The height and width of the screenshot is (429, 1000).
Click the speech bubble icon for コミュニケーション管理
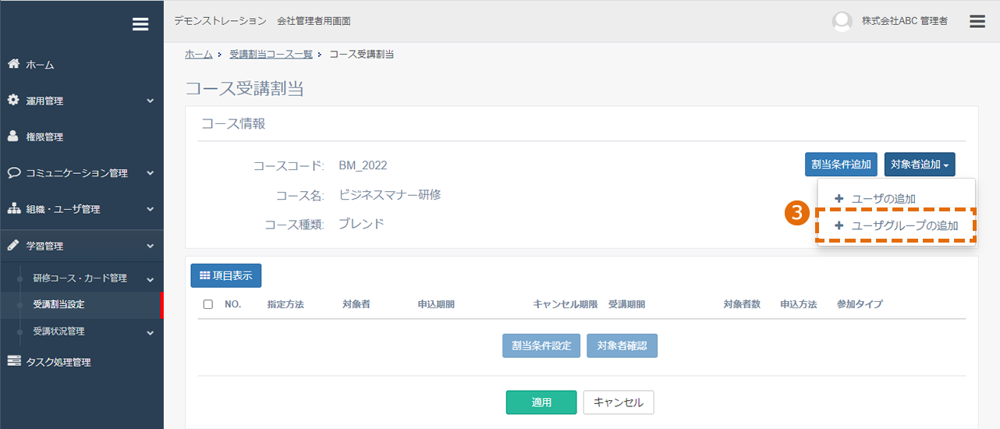[14, 172]
